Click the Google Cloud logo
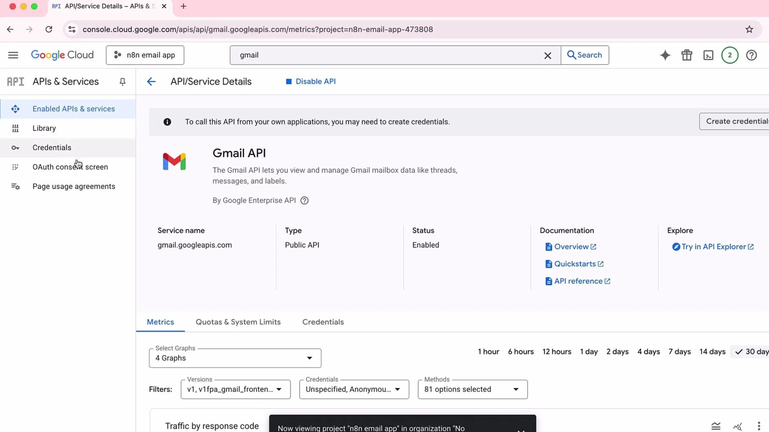 62,55
